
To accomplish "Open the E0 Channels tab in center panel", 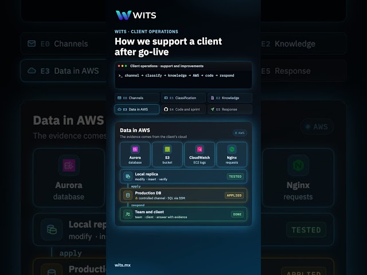I will point(137,98).
